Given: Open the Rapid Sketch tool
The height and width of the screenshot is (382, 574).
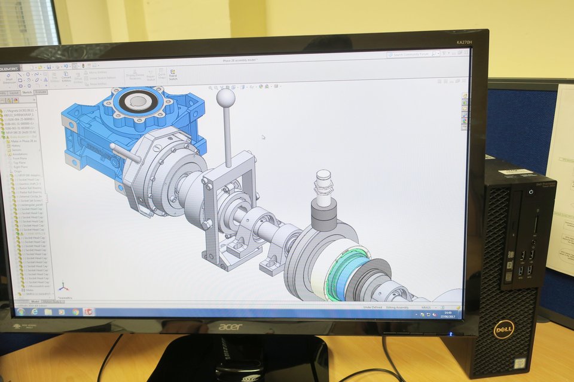Looking at the screenshot, I should click(x=172, y=74).
